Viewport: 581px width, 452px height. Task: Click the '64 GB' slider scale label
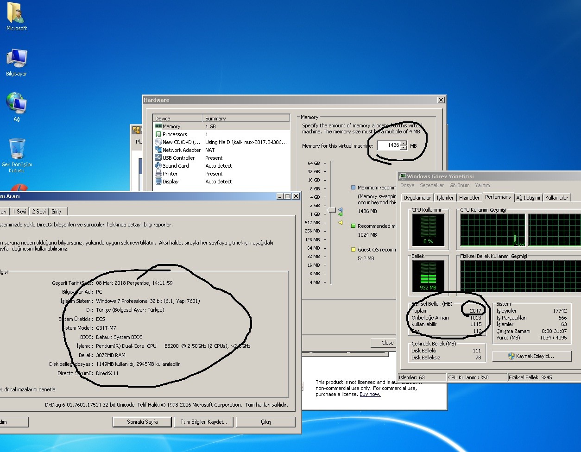(x=314, y=163)
